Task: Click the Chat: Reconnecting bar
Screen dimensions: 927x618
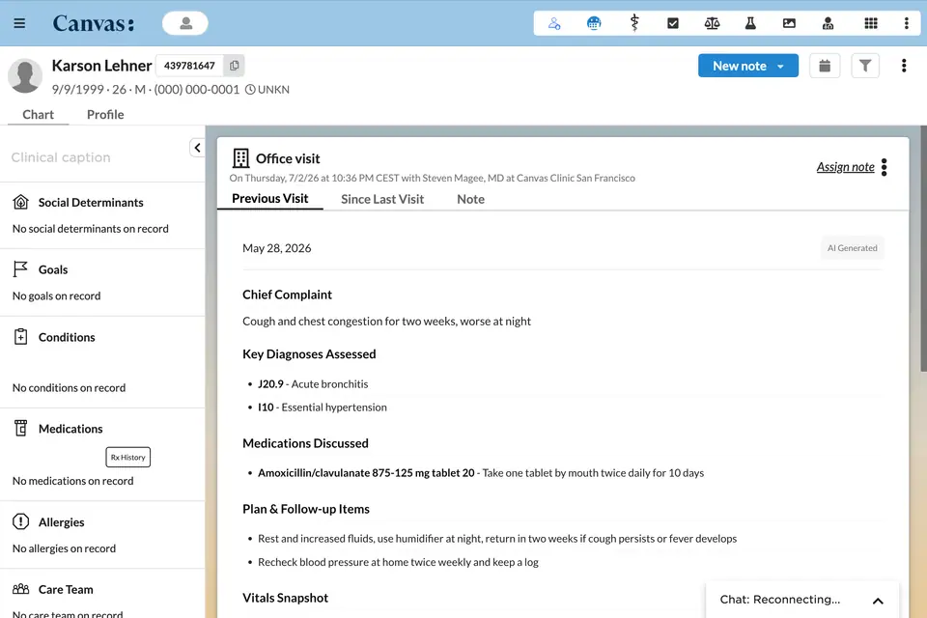Action: 802,600
